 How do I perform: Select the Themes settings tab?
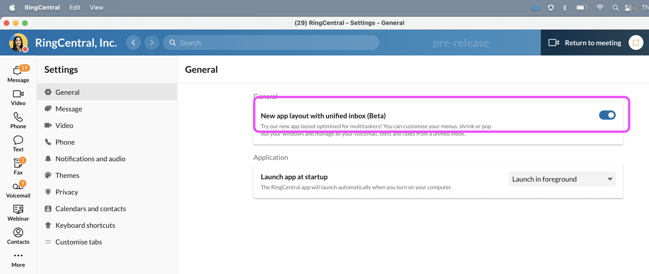point(67,175)
